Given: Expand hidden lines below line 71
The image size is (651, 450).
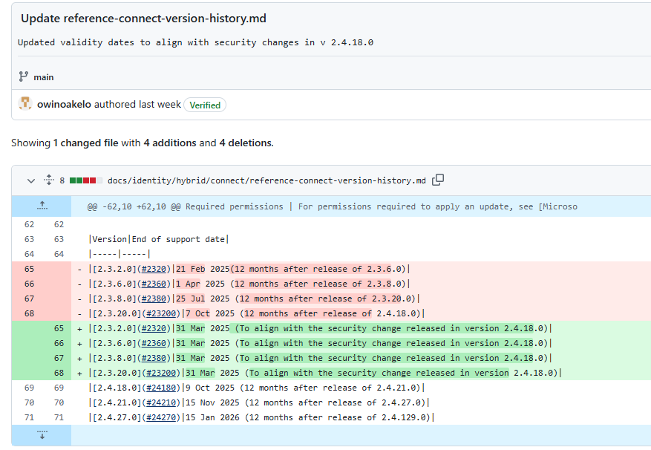Looking at the screenshot, I should [42, 435].
